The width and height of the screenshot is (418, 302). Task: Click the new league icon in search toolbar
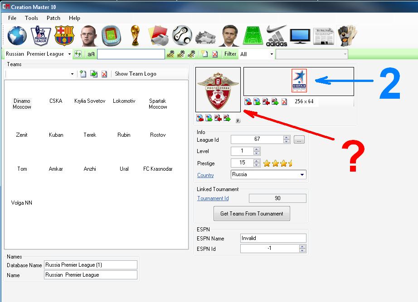(x=204, y=54)
